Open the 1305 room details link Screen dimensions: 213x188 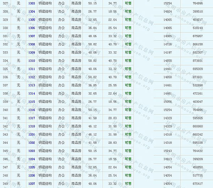32,20
